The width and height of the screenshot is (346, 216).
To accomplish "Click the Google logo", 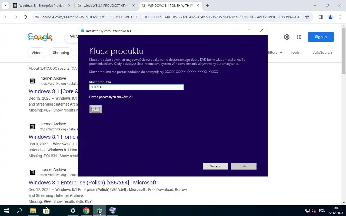I will [40, 37].
